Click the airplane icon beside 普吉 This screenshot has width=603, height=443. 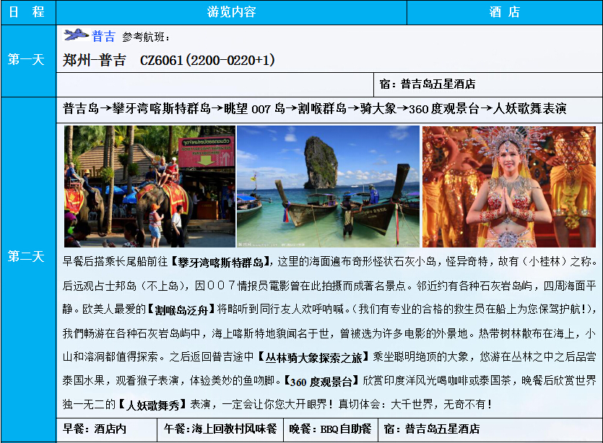[76, 35]
